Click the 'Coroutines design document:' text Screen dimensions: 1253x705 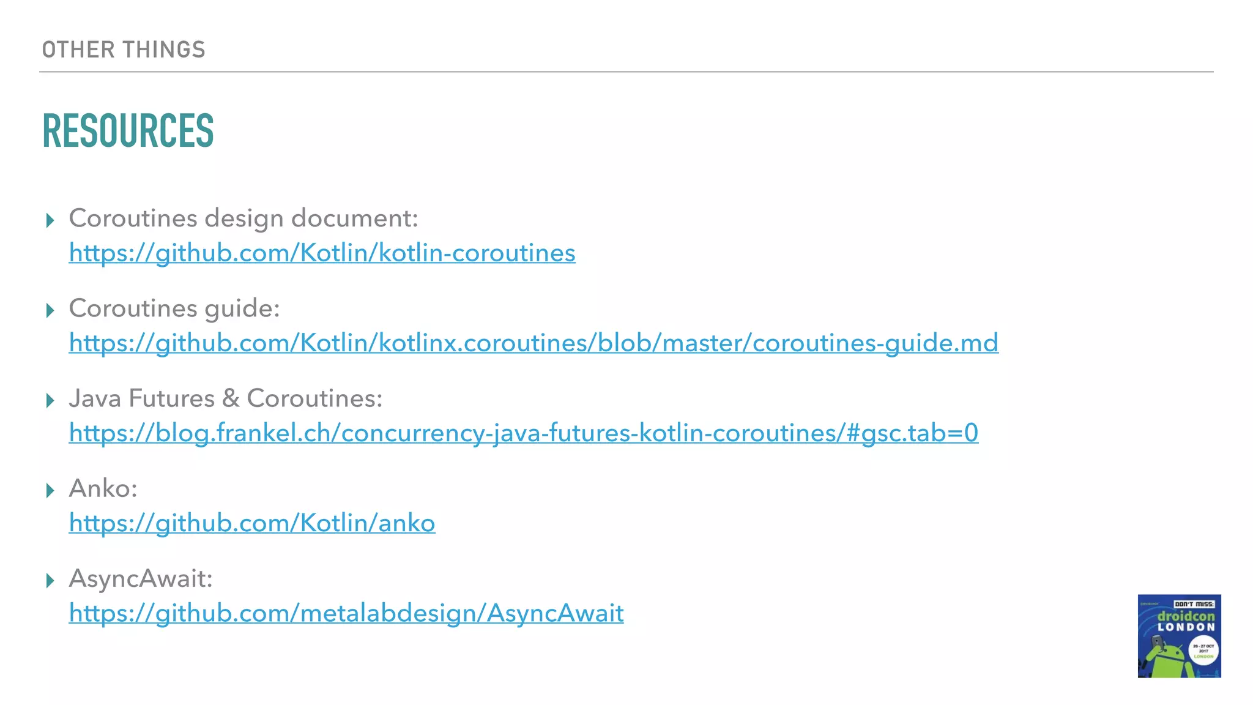click(x=243, y=218)
